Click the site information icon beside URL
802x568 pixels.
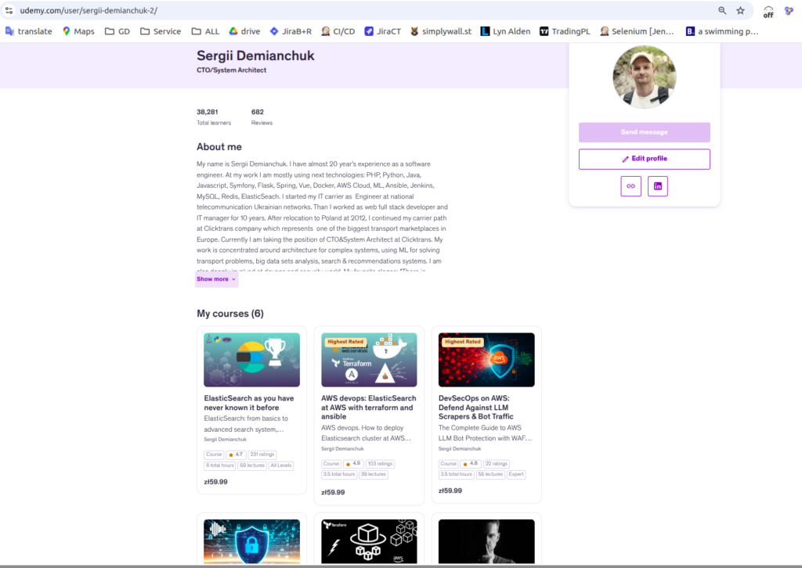(9, 10)
